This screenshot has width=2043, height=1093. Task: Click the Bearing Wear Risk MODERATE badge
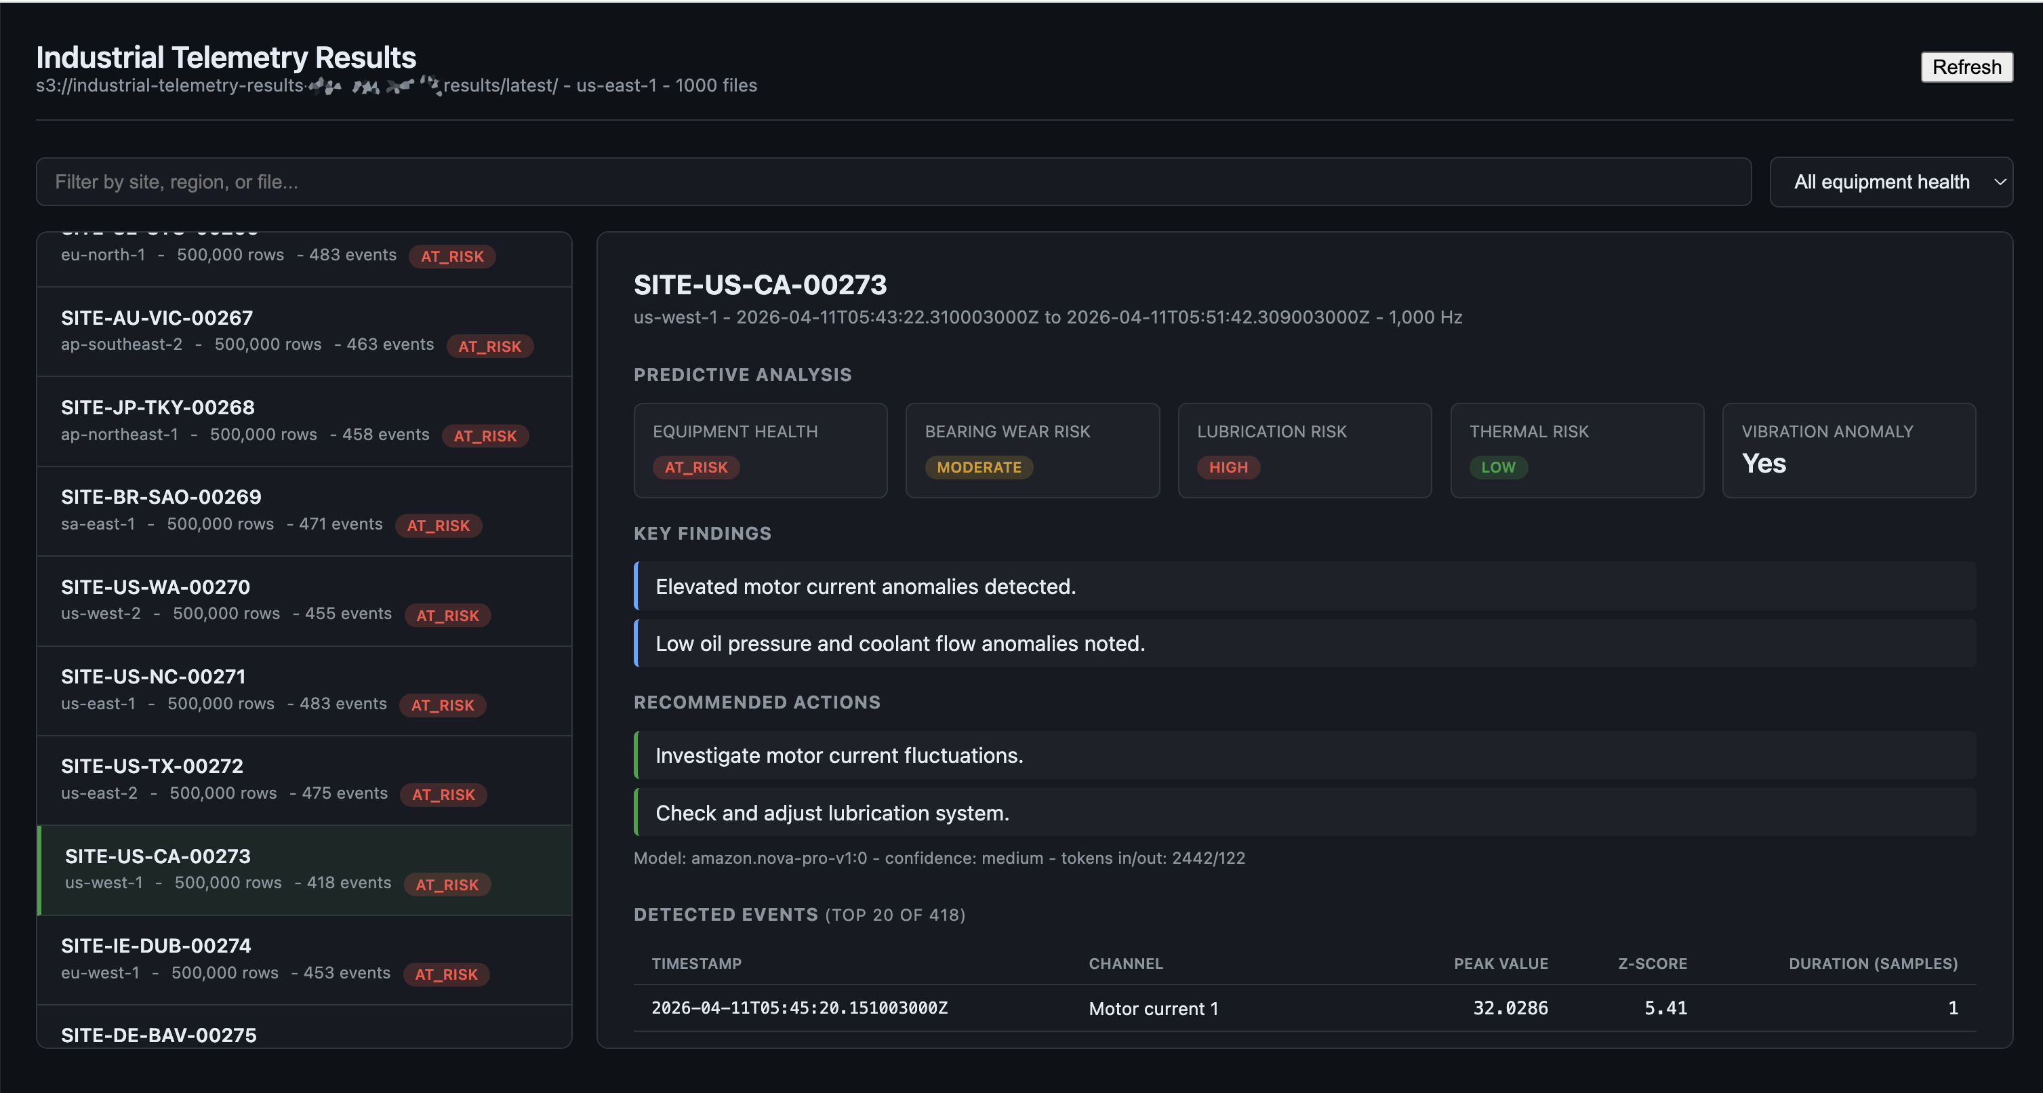coord(979,467)
